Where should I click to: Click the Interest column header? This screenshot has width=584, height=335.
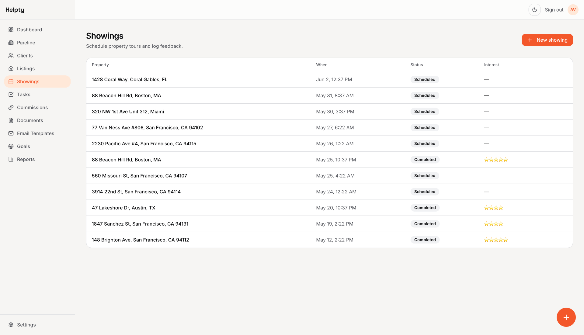pyautogui.click(x=492, y=65)
